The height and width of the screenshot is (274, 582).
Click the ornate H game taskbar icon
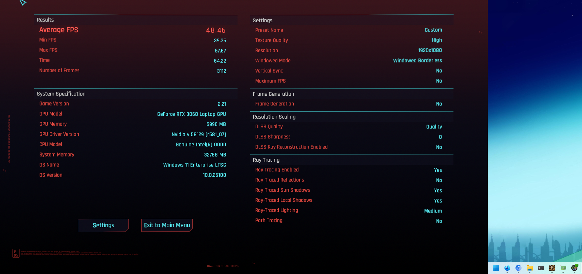tap(552, 268)
